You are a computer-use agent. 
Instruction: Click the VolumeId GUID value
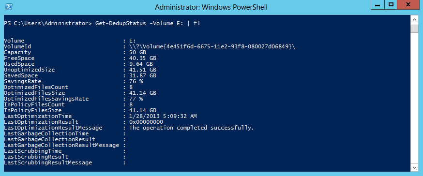click(x=212, y=46)
